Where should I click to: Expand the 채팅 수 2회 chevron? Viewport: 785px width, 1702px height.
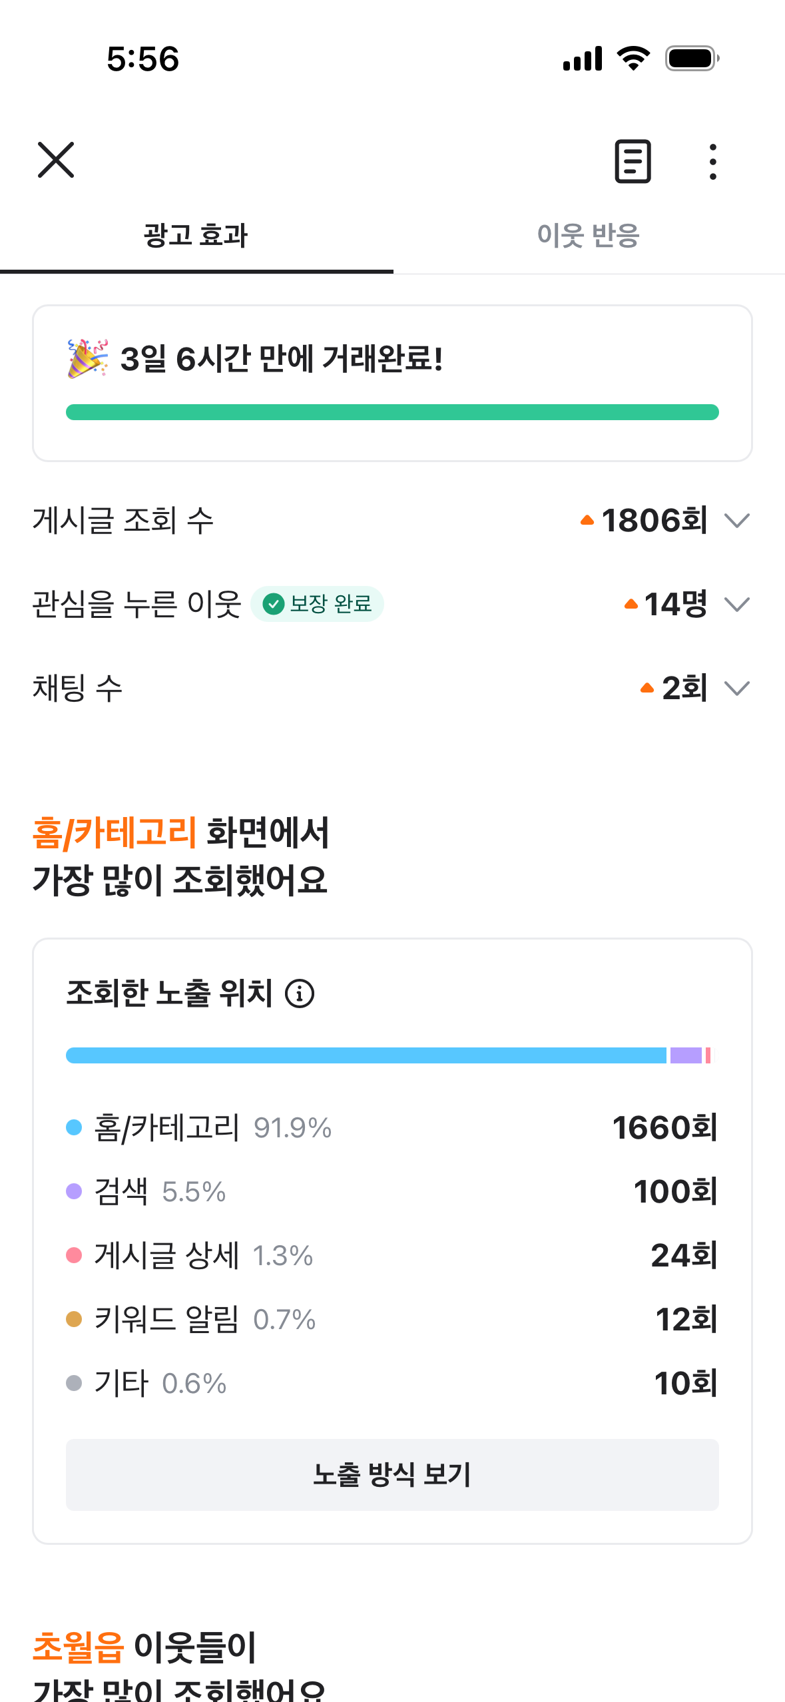(x=737, y=689)
